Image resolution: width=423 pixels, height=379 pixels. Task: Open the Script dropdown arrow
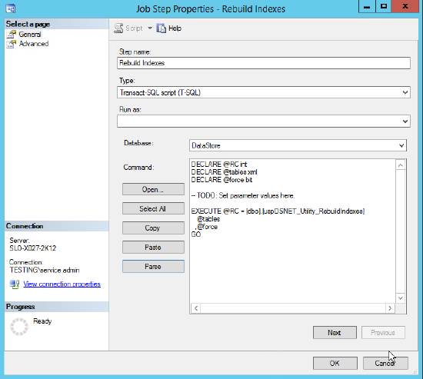pos(150,28)
